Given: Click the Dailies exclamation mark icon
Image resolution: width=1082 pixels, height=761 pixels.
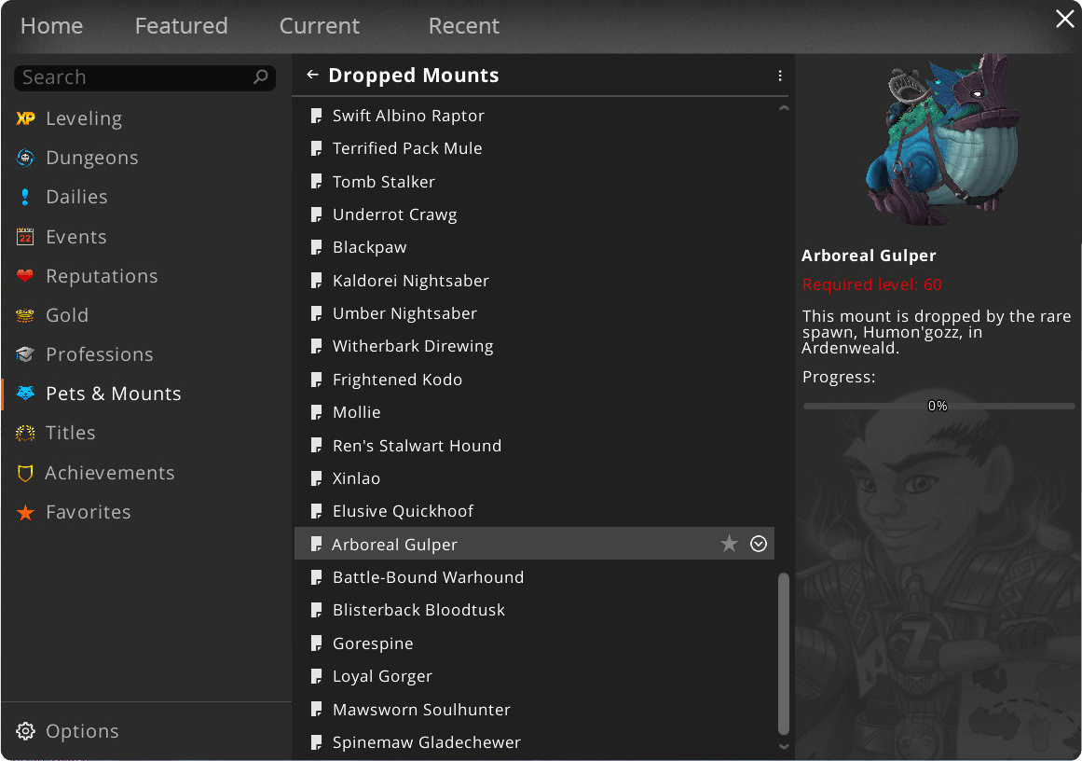Looking at the screenshot, I should pos(25,197).
